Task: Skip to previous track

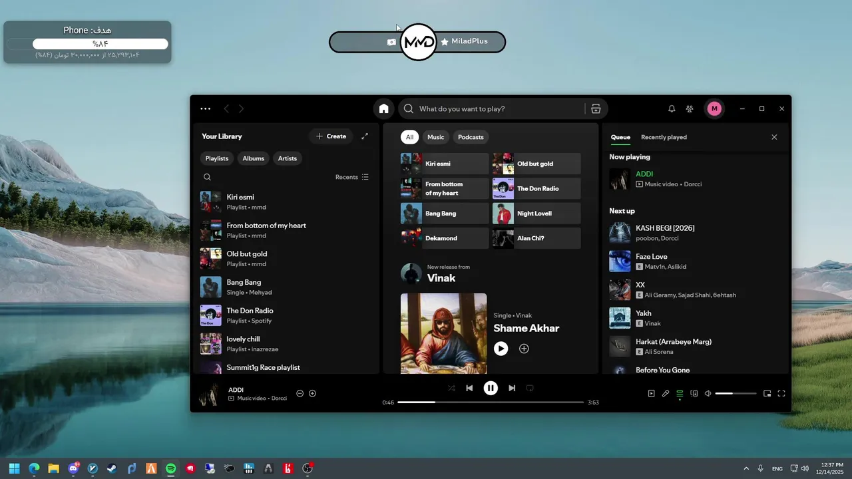Action: (x=469, y=388)
